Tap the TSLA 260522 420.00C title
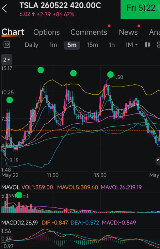 60,6
